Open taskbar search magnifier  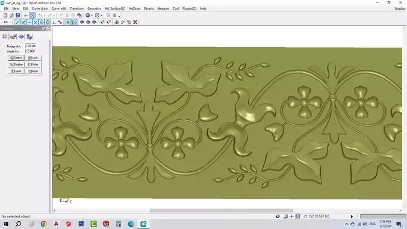(19, 224)
